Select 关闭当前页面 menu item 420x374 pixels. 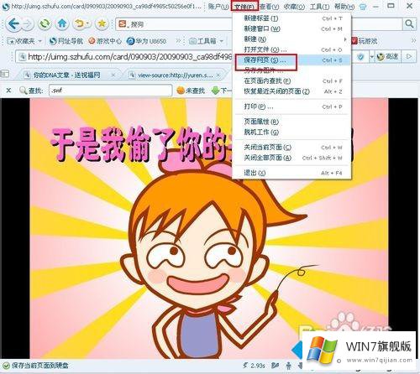tap(291, 148)
